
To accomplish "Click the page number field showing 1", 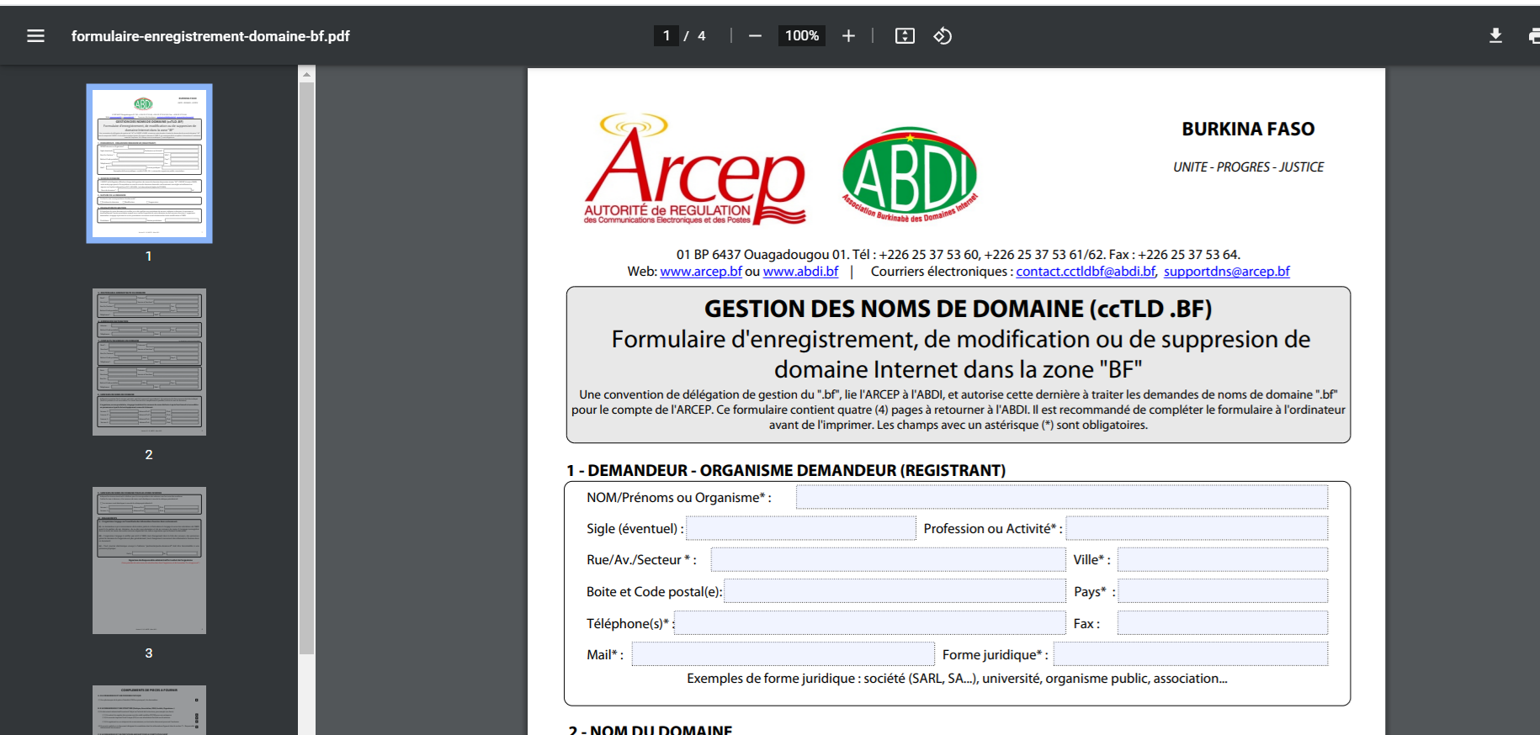I will [666, 35].
